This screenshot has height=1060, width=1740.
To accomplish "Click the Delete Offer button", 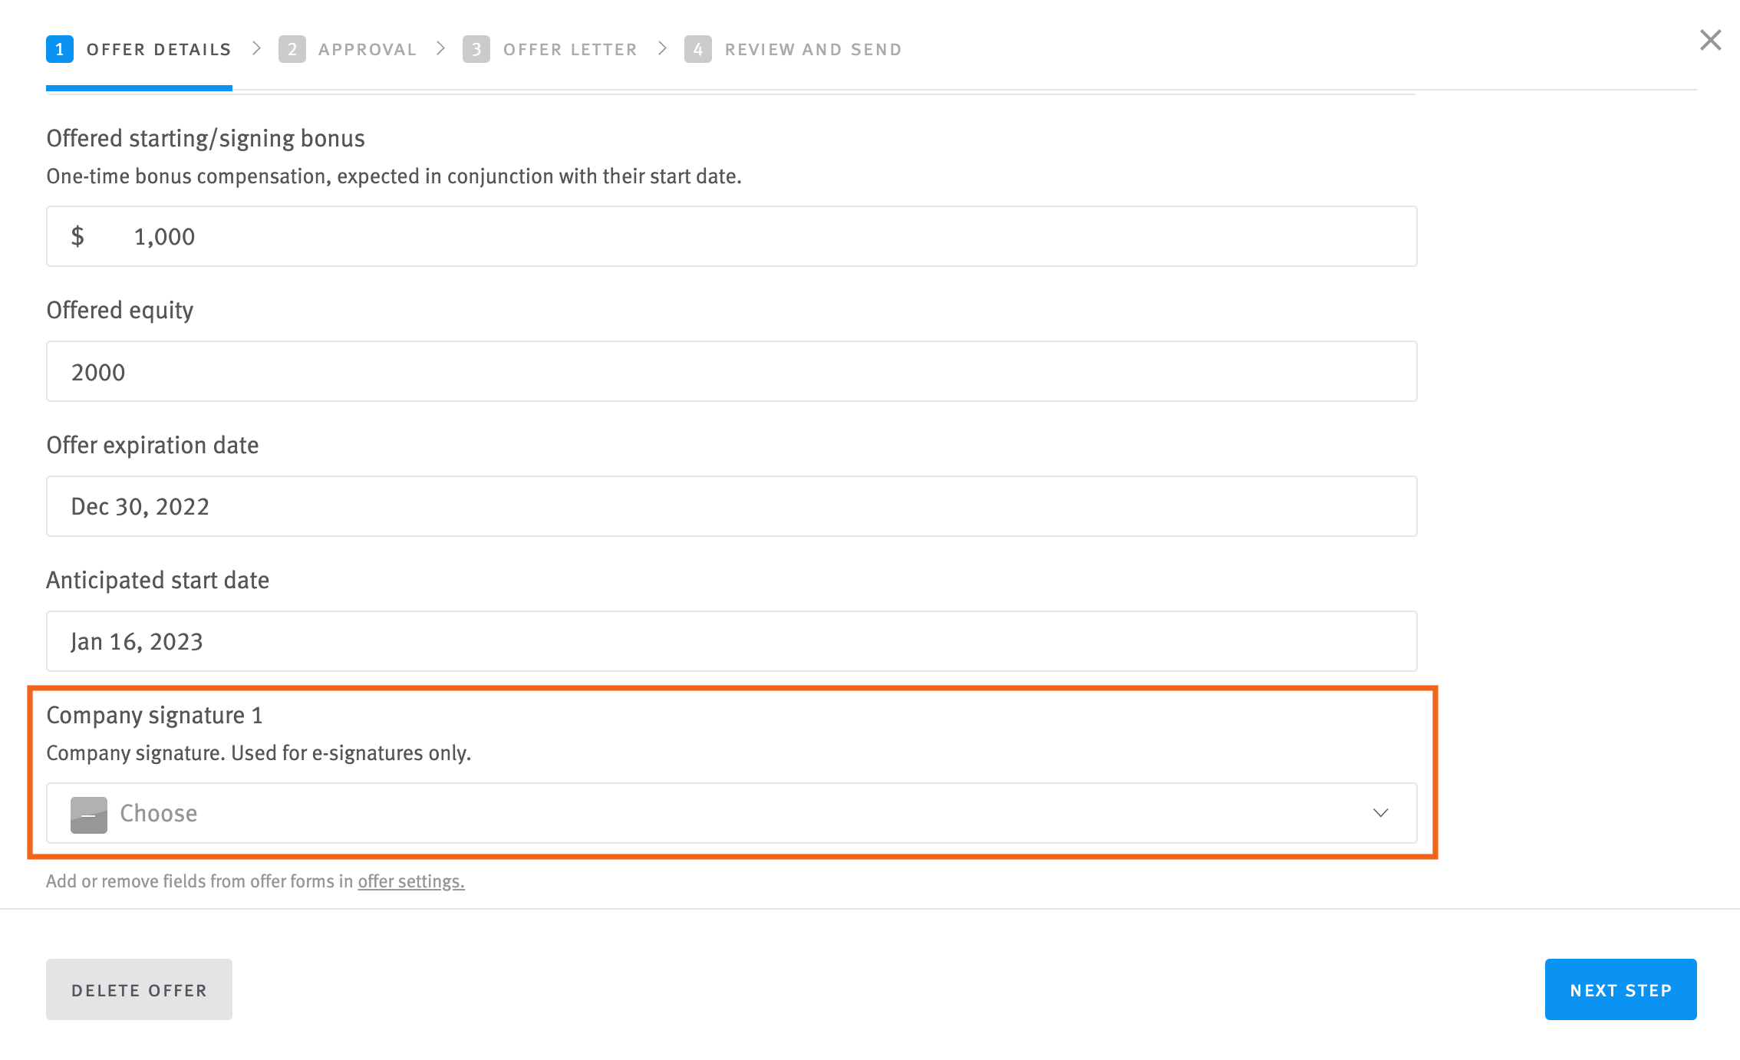I will coord(139,989).
